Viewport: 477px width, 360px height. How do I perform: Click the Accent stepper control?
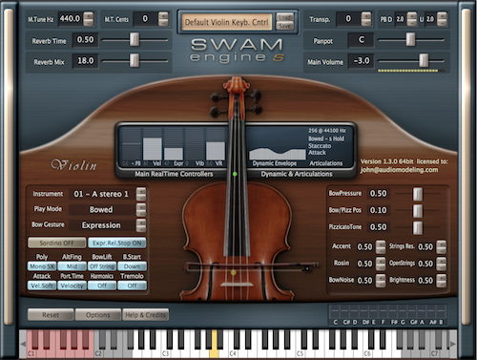pyautogui.click(x=381, y=247)
